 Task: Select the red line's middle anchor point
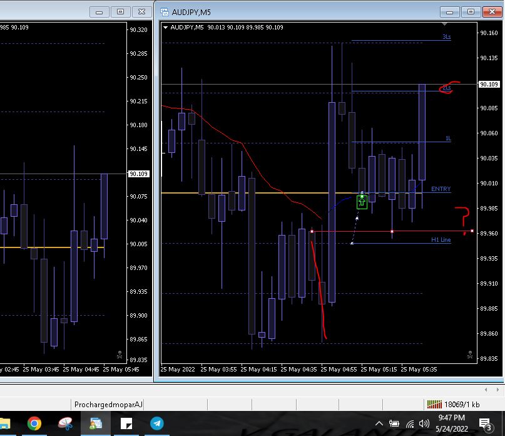click(392, 232)
